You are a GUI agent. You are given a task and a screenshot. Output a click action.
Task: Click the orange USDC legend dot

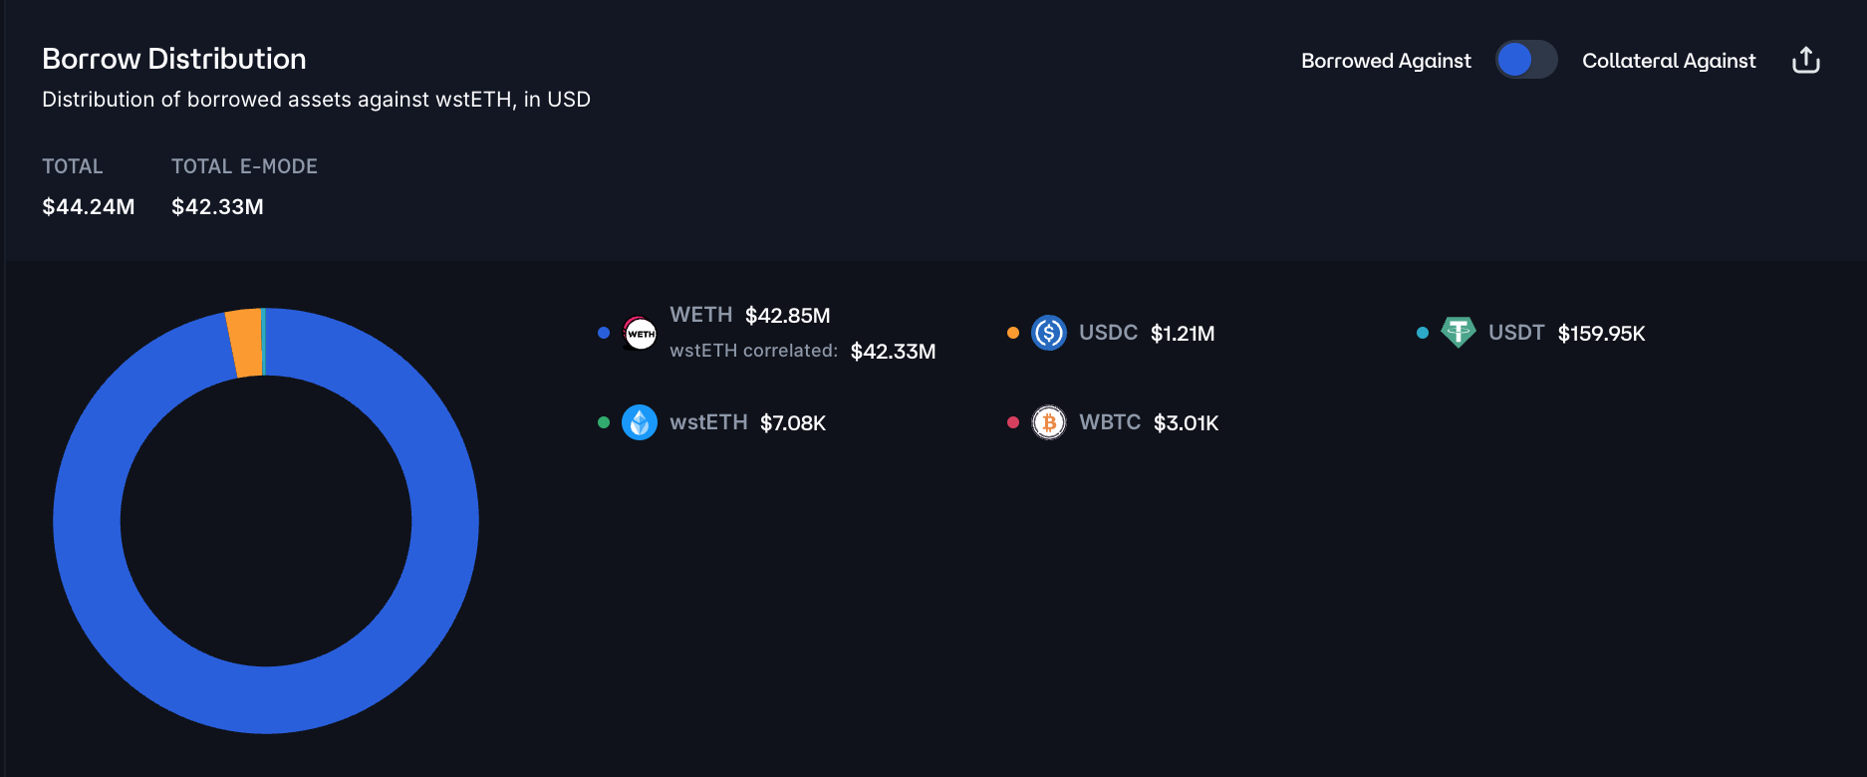tap(1013, 333)
